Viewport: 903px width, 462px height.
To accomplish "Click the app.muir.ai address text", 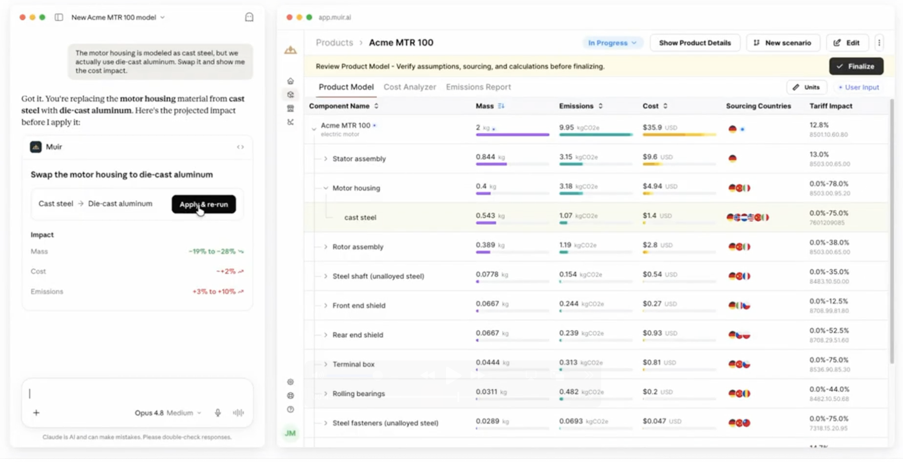I will coord(335,17).
